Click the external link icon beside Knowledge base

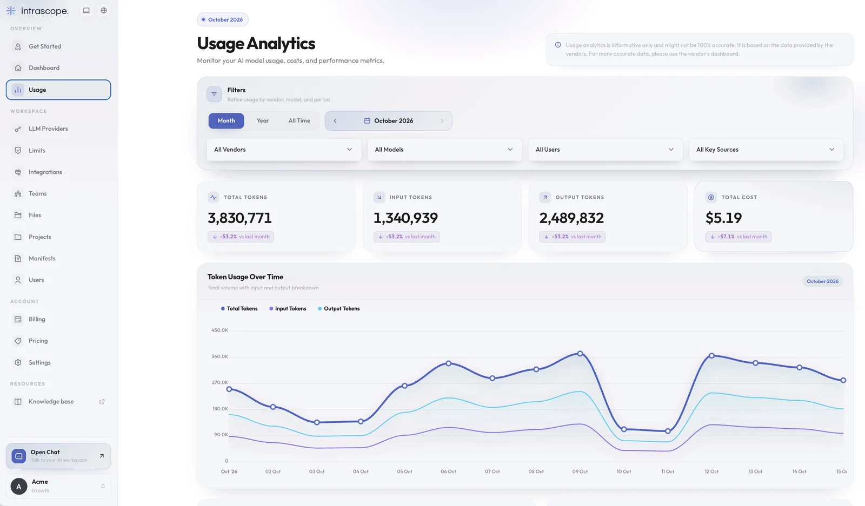102,401
